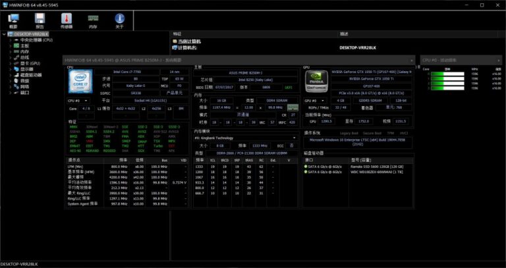Click the 磁盘驱动器 drive tree icon
This screenshot has height=268, width=506.
(16, 75)
